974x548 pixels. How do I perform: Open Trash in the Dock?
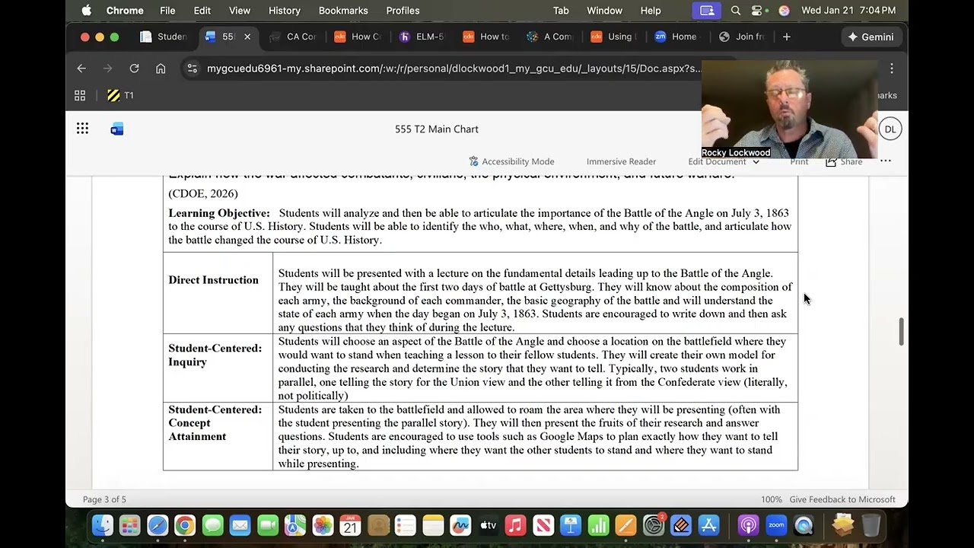[x=871, y=525]
